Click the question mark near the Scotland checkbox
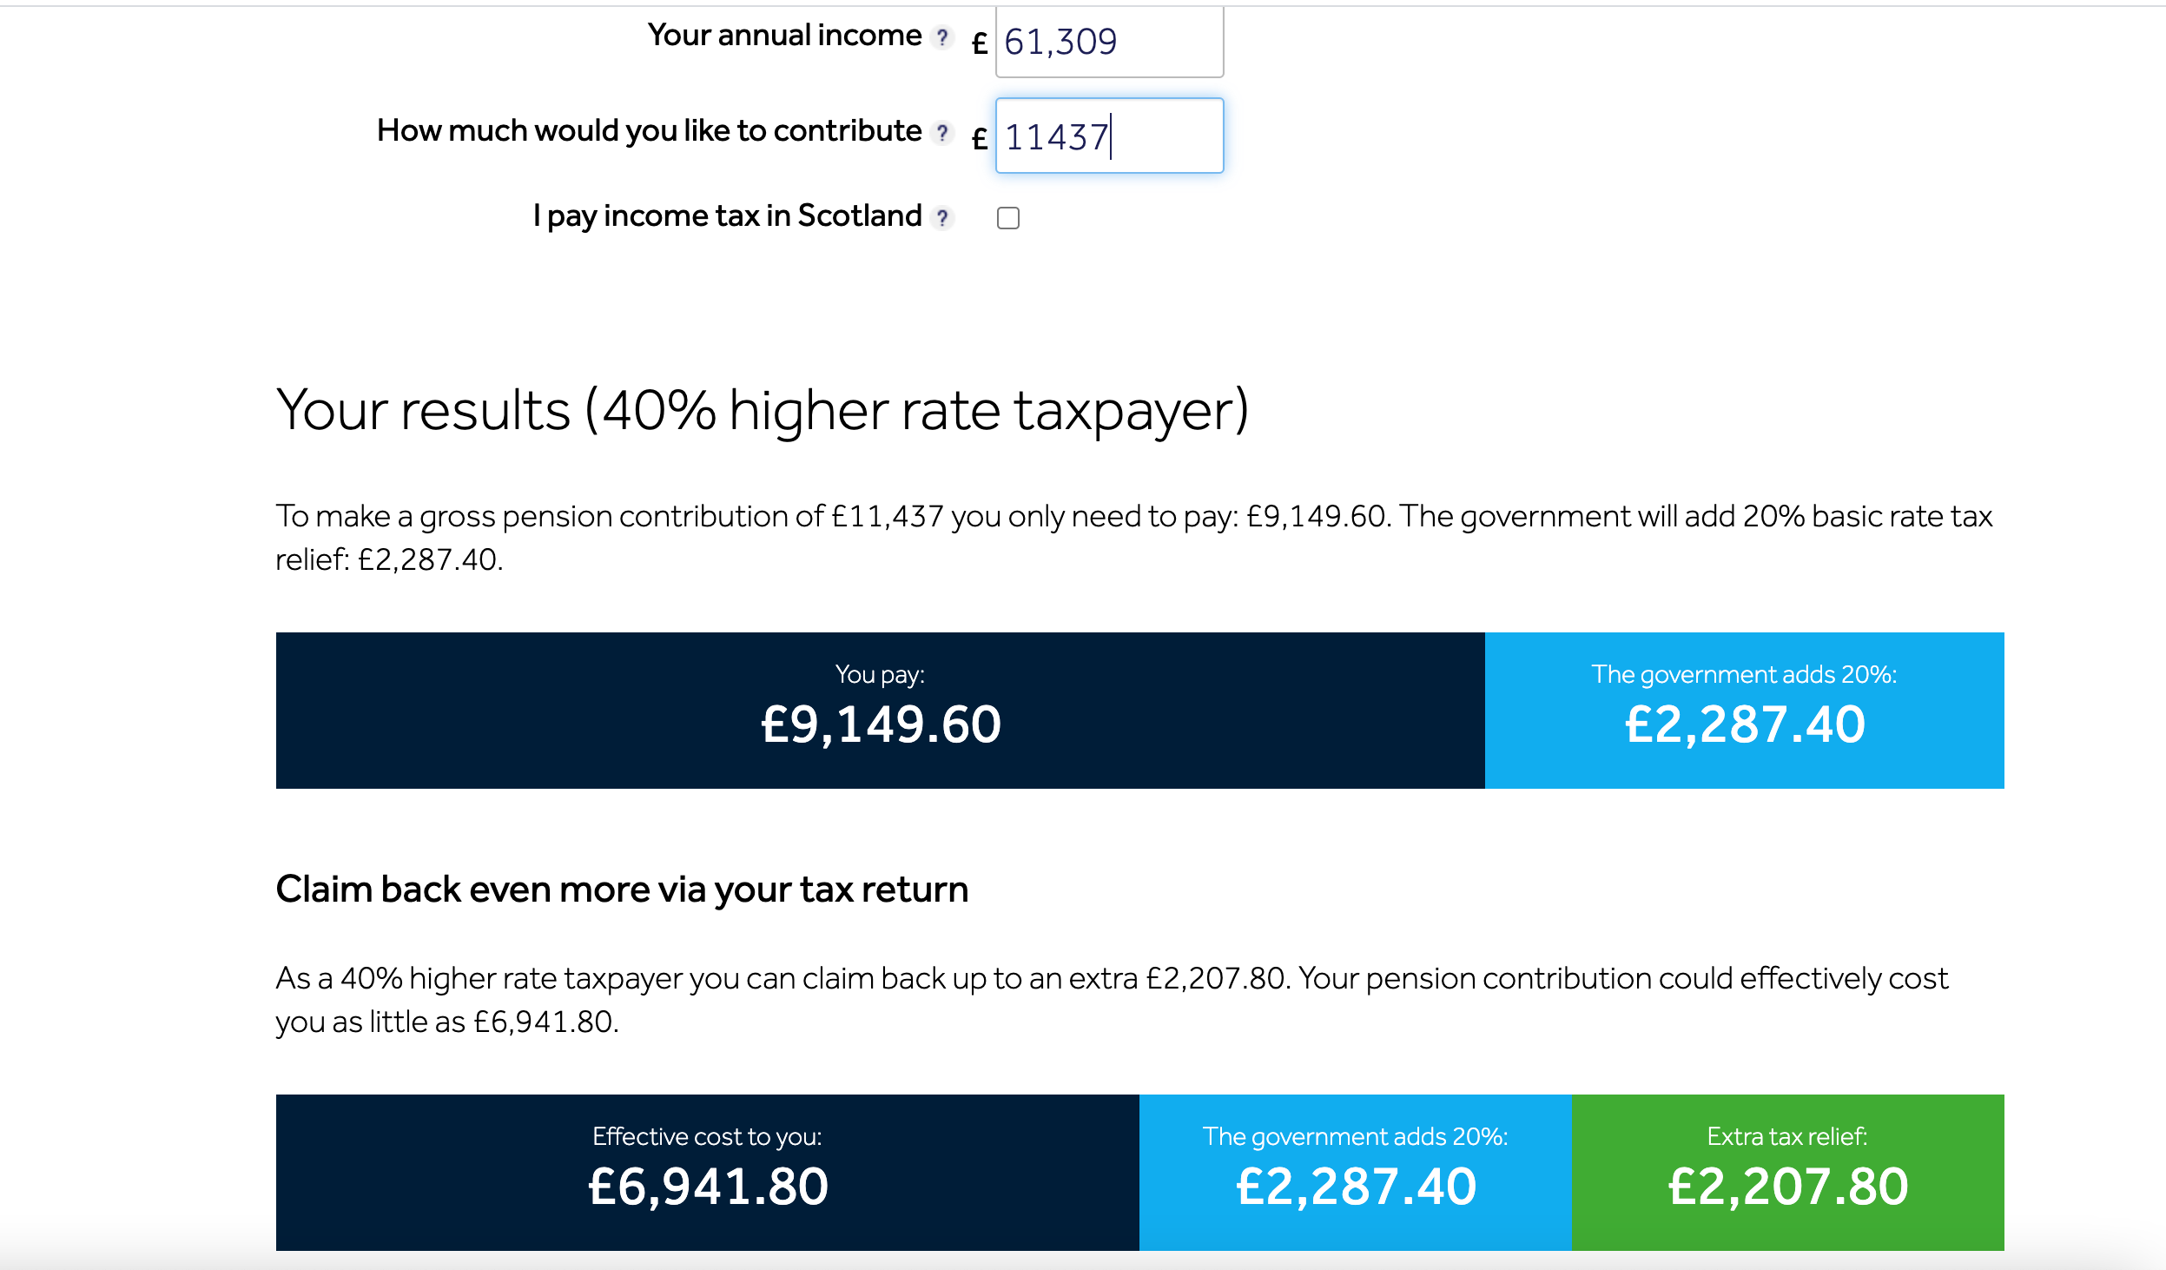 pos(943,218)
